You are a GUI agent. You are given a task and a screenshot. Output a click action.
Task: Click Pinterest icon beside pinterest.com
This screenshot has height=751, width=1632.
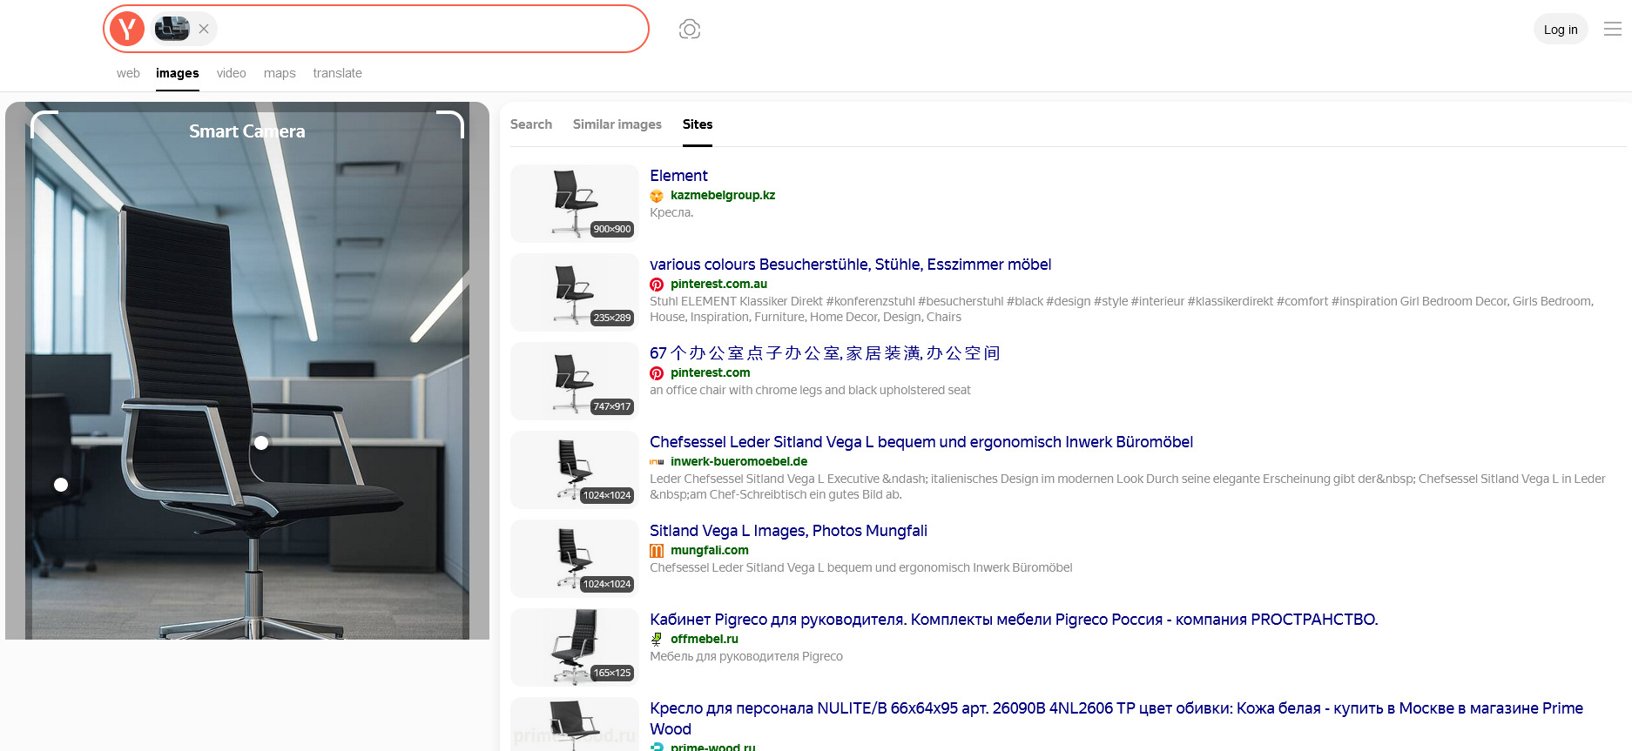[657, 373]
